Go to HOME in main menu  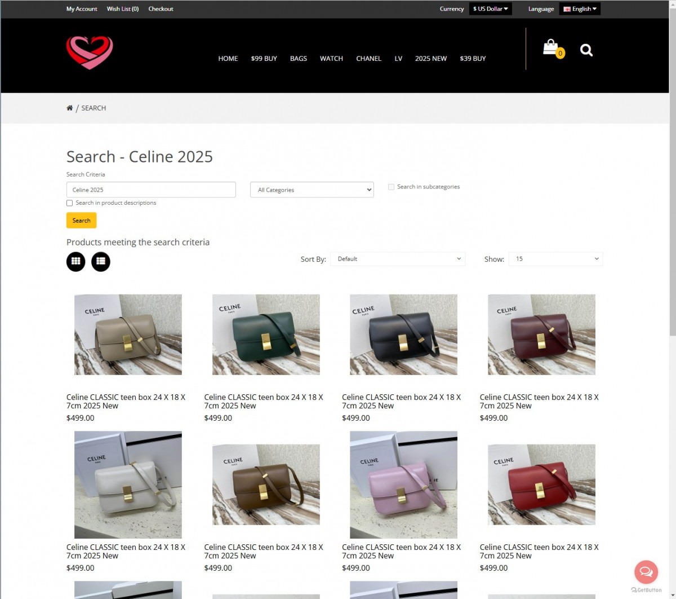click(228, 59)
